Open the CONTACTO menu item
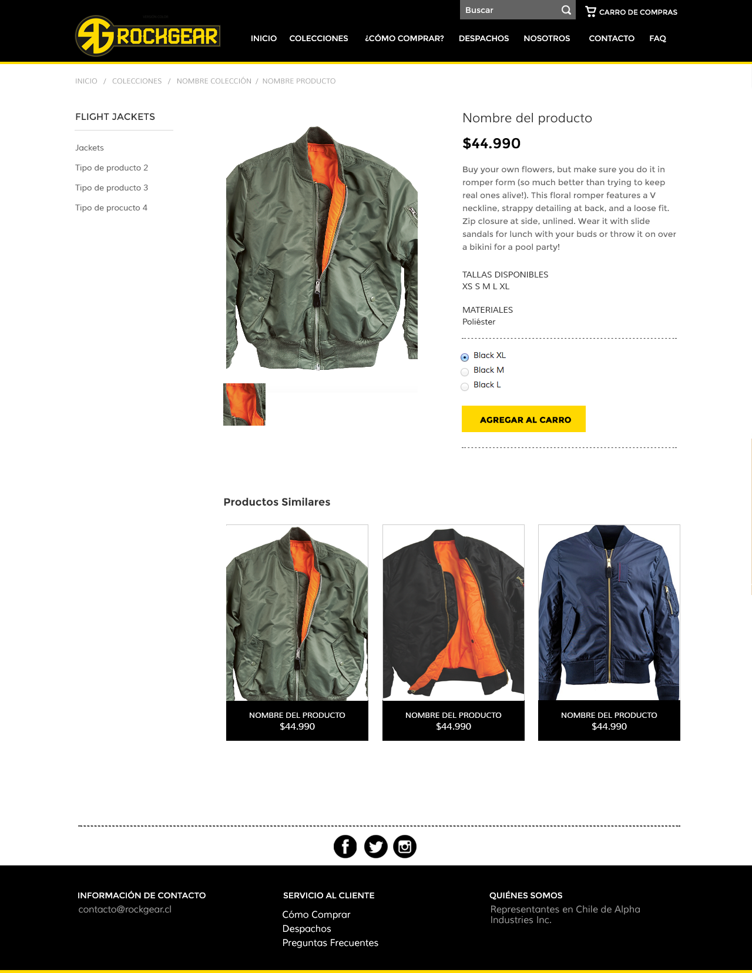 tap(612, 38)
